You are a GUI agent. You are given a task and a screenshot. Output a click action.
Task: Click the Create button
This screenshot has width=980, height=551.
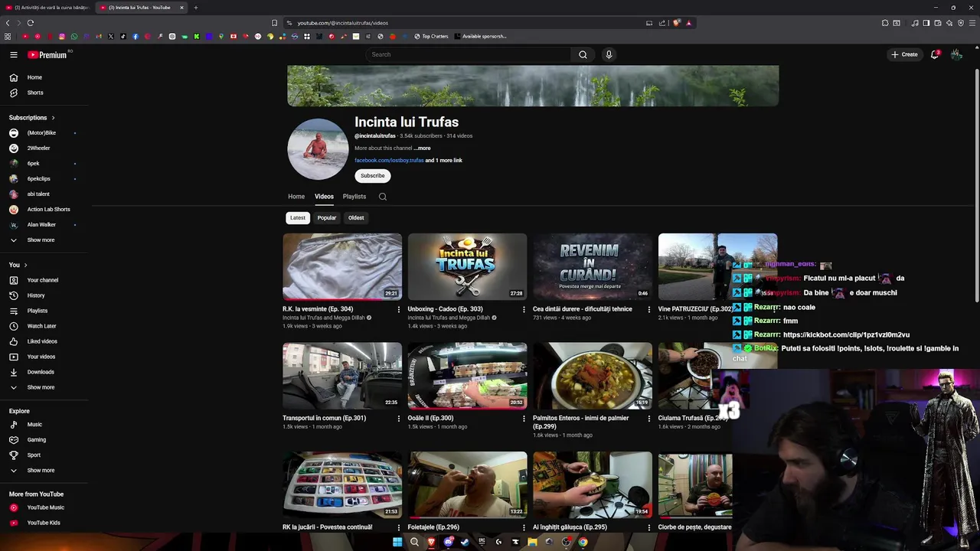pos(904,54)
